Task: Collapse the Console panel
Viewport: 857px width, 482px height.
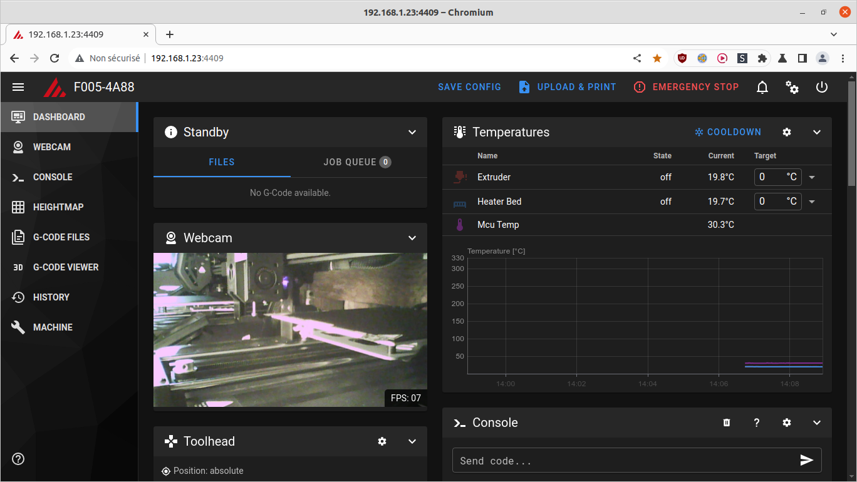Action: (817, 423)
